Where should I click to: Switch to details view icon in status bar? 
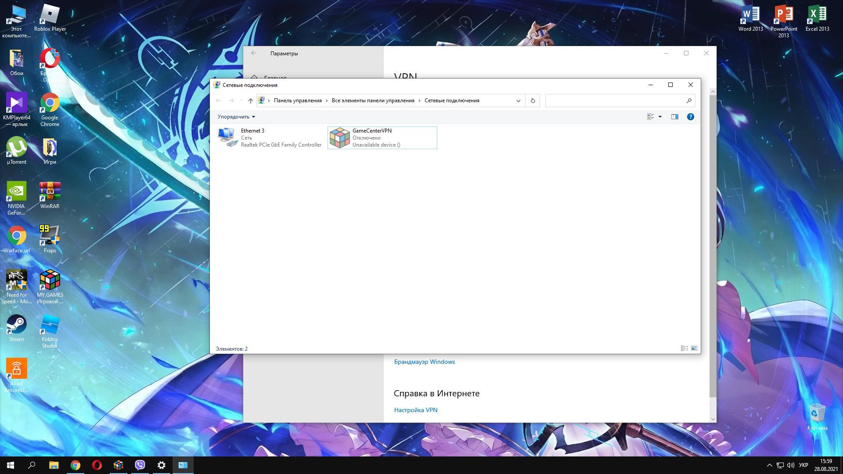pos(684,348)
